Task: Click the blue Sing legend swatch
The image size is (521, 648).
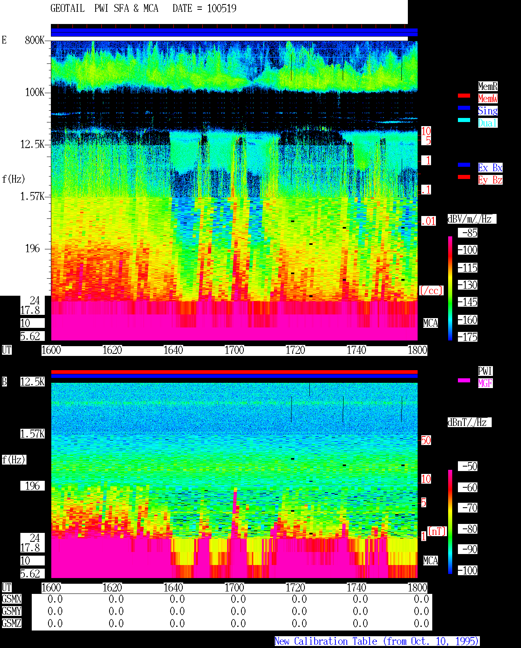Action: tap(464, 108)
